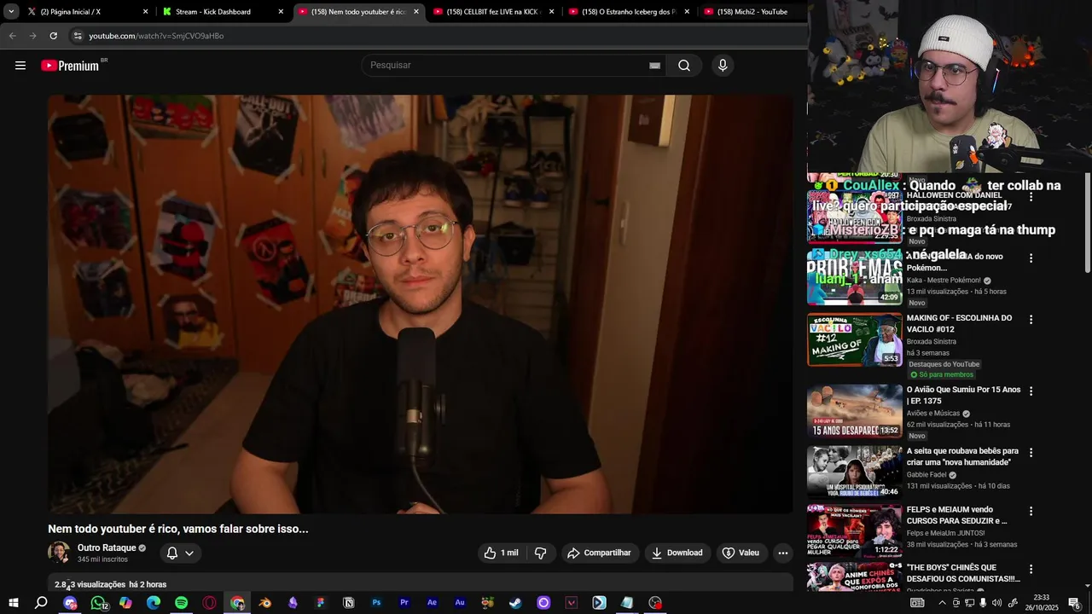Open After Effects from the taskbar
This screenshot has width=1092, height=614.
[433, 603]
